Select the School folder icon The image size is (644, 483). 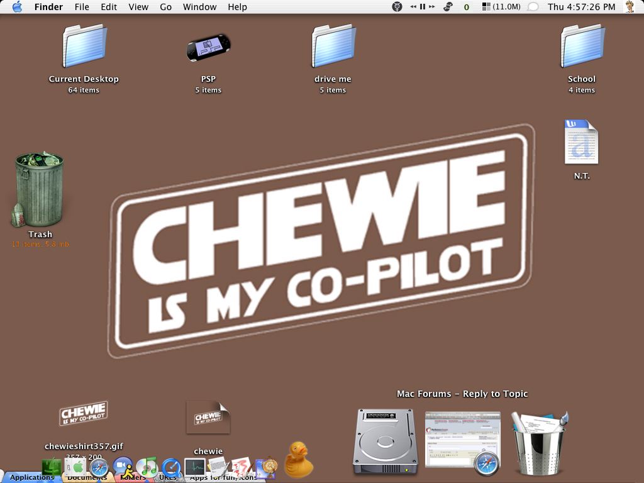tap(582, 45)
